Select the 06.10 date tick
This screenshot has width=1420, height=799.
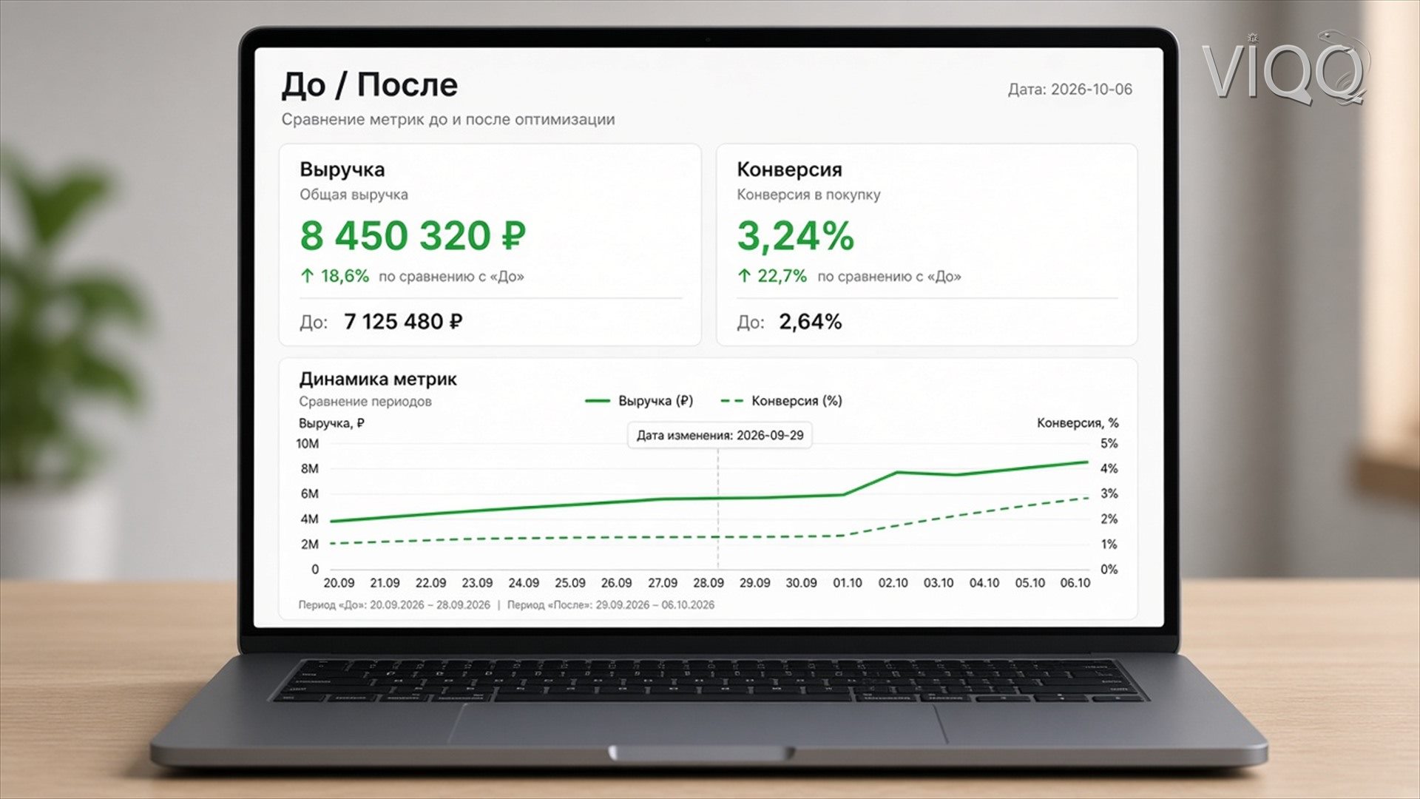1075,583
